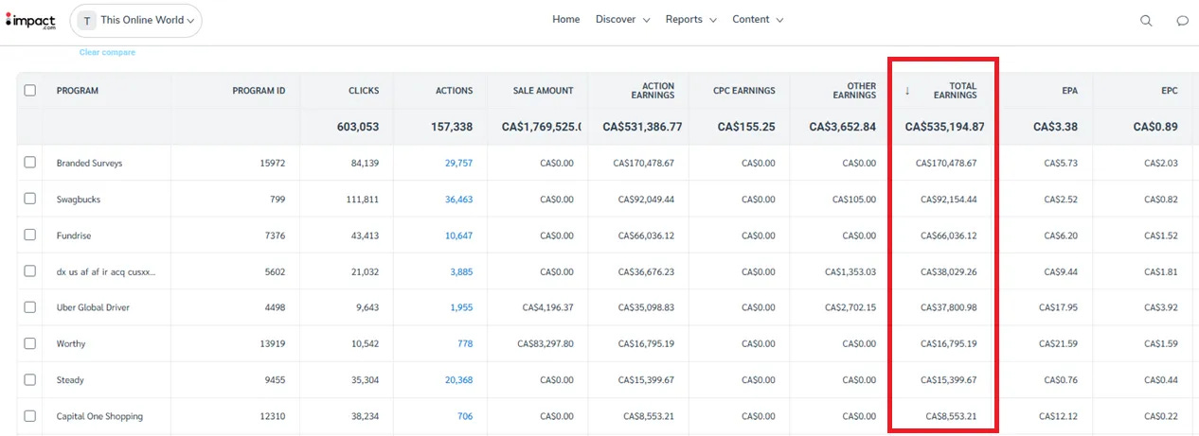Click the Clear compare link
This screenshot has height=436, width=1199.
(x=107, y=52)
